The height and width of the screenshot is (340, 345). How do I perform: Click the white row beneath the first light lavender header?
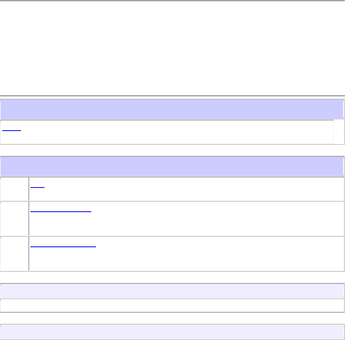click(172, 305)
